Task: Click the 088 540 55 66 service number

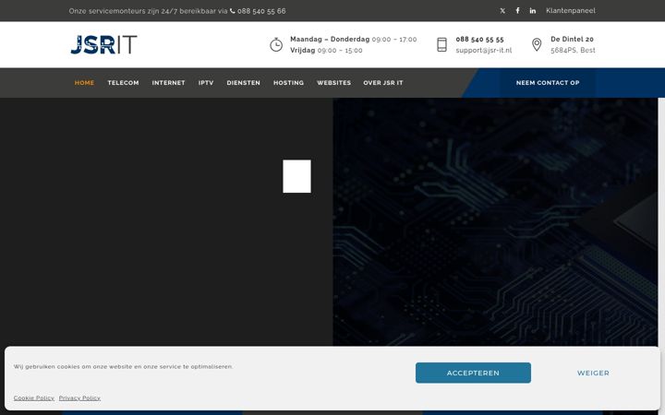Action: click(261, 11)
